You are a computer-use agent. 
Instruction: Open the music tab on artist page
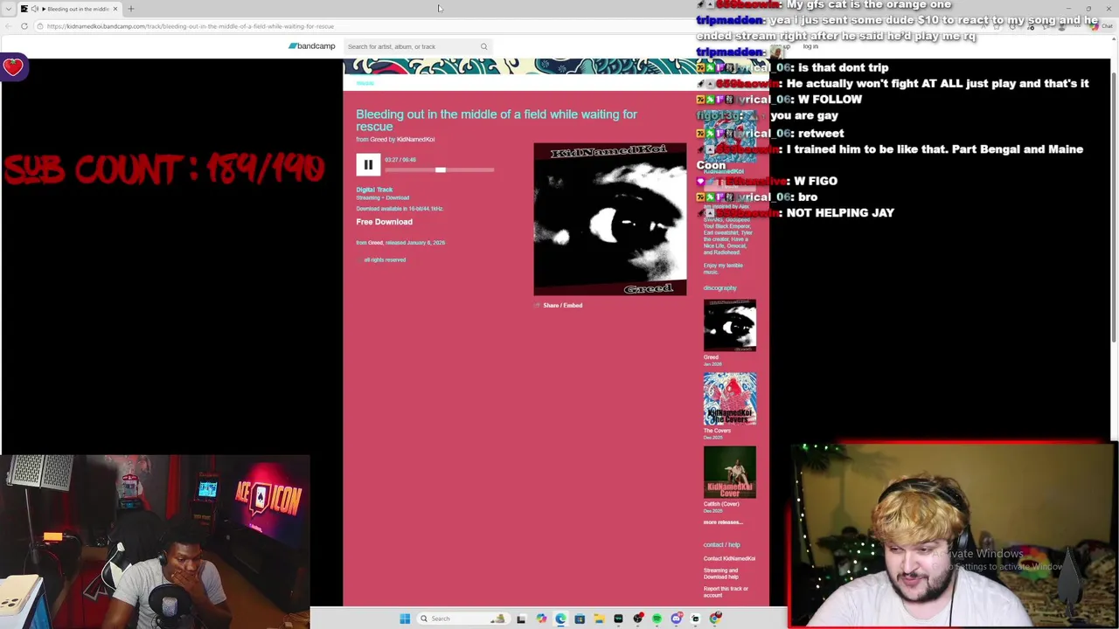coord(365,83)
